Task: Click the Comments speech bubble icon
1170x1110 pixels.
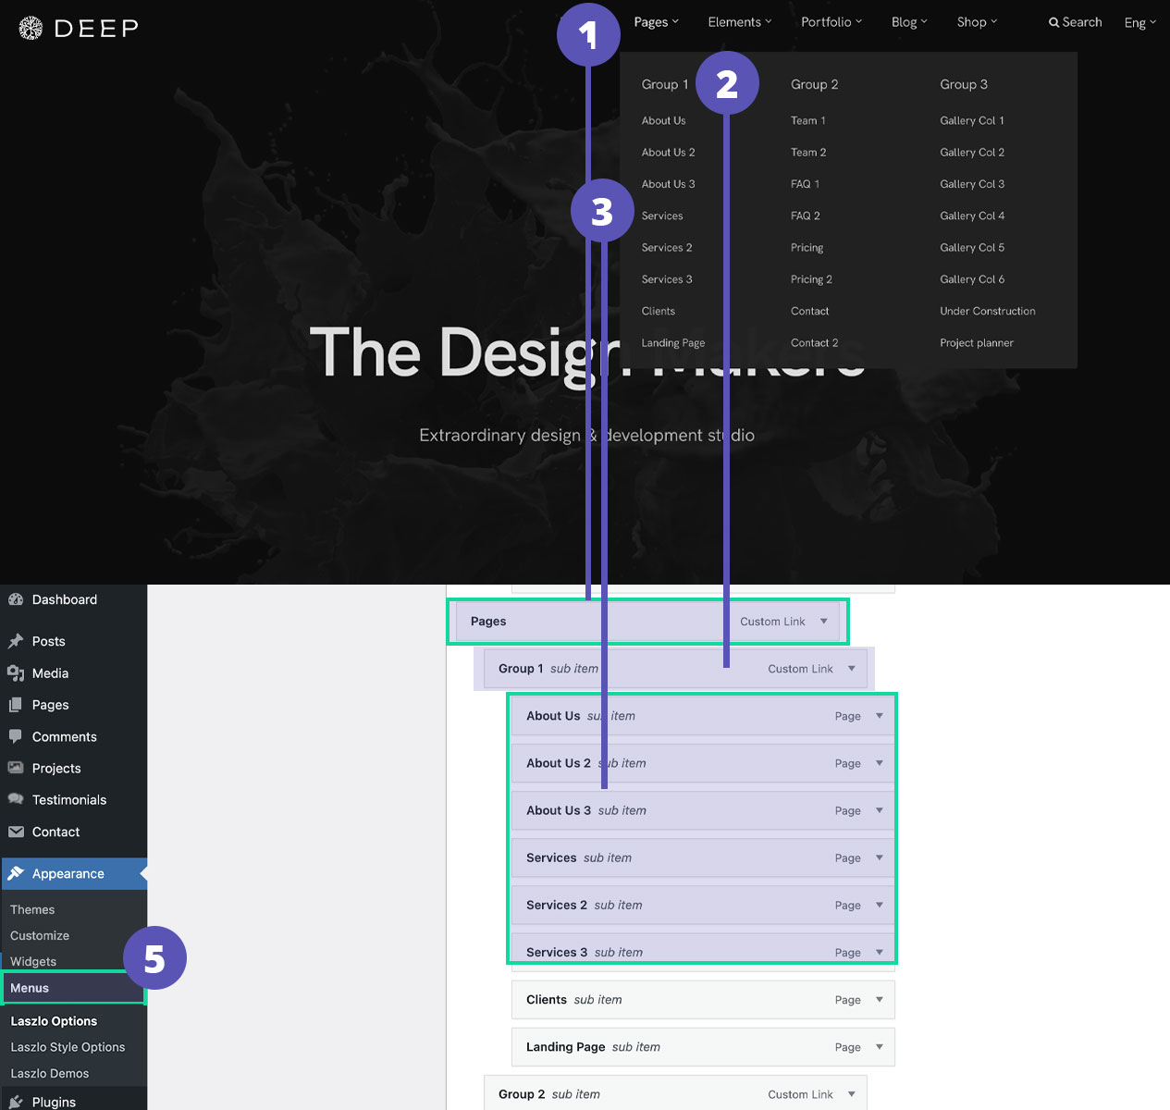Action: pos(16,736)
